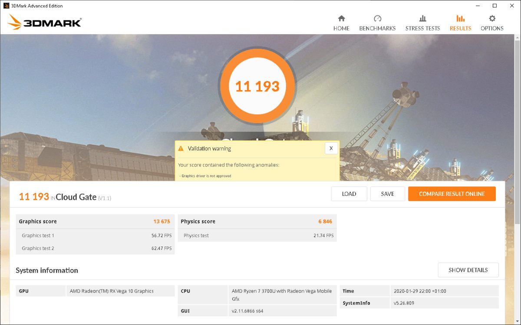Open Benchmarks via the gauge icon

coord(377,19)
